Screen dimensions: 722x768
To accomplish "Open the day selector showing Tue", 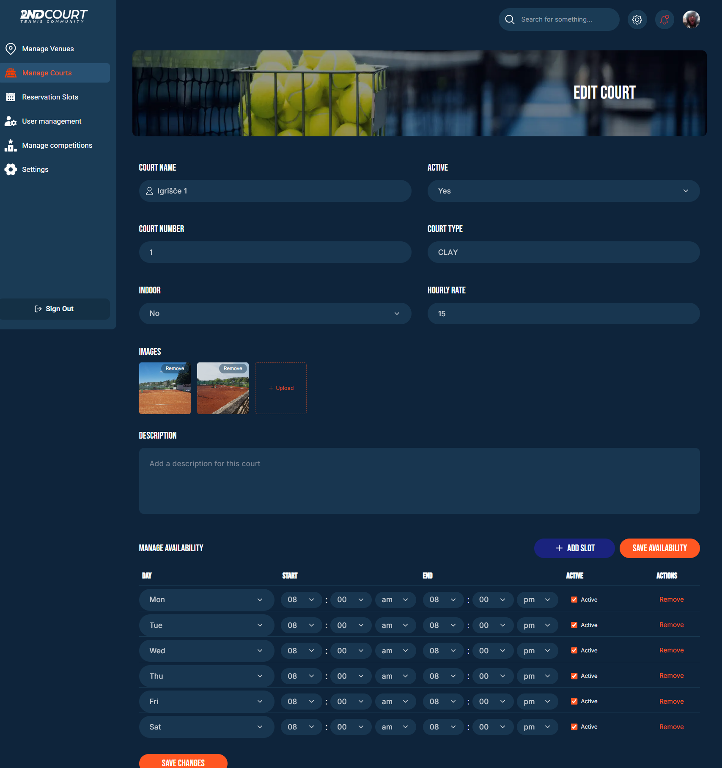I will [x=206, y=625].
